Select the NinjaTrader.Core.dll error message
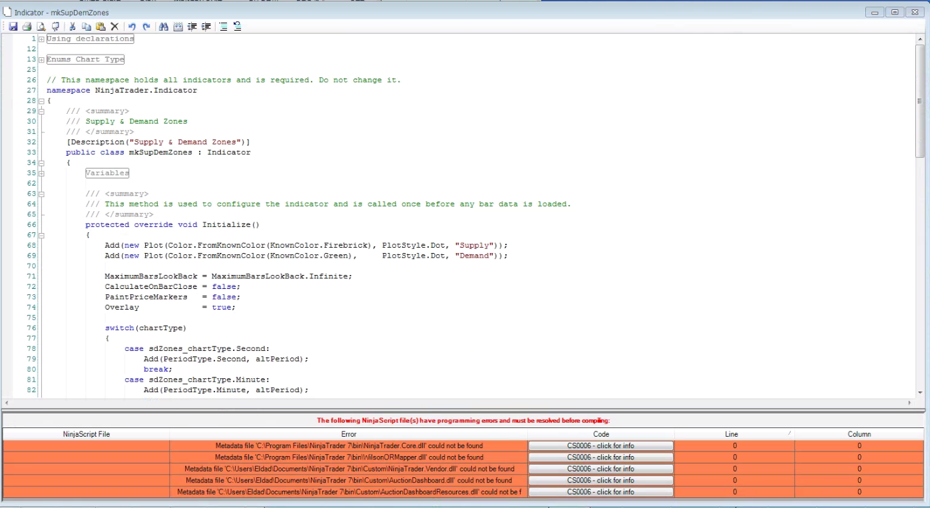This screenshot has width=930, height=508. coord(349,446)
